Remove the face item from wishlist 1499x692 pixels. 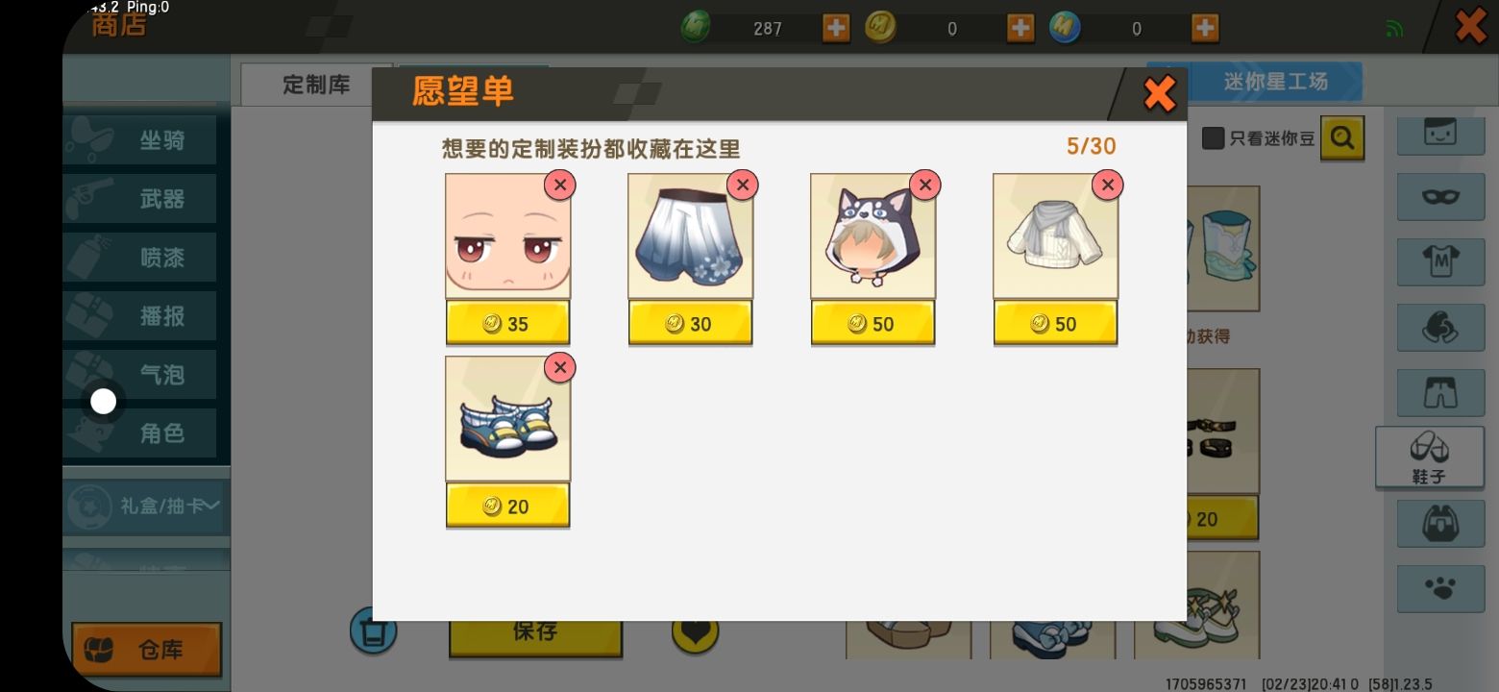[x=559, y=185]
